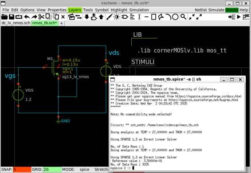
Task: Click the inward arrows zoom icon
Action: point(192,17)
